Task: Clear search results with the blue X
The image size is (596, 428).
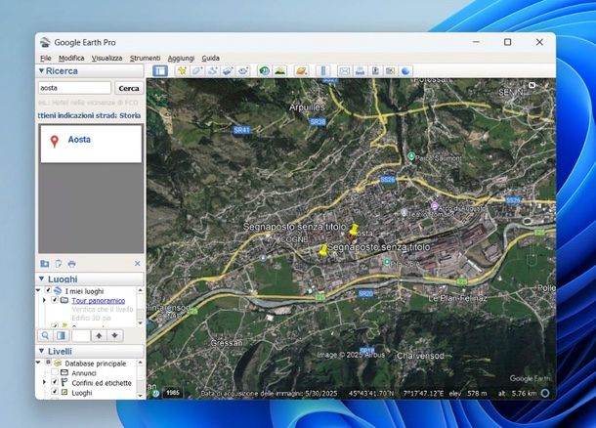Action: click(x=137, y=264)
